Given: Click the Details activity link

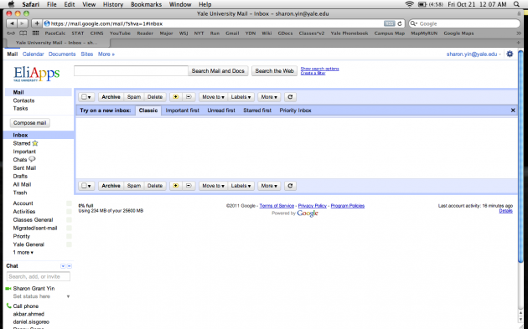Looking at the screenshot, I should pos(505,211).
